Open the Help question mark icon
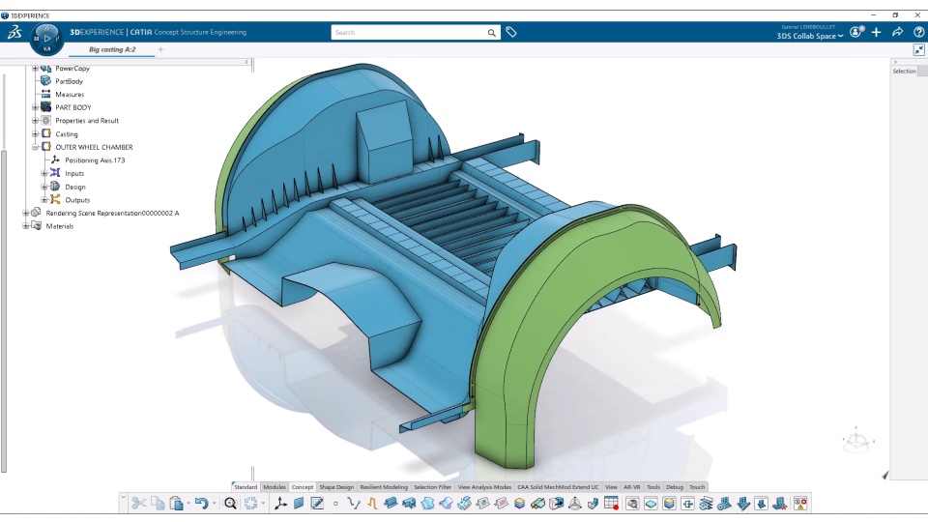This screenshot has height=522, width=928. 918,33
